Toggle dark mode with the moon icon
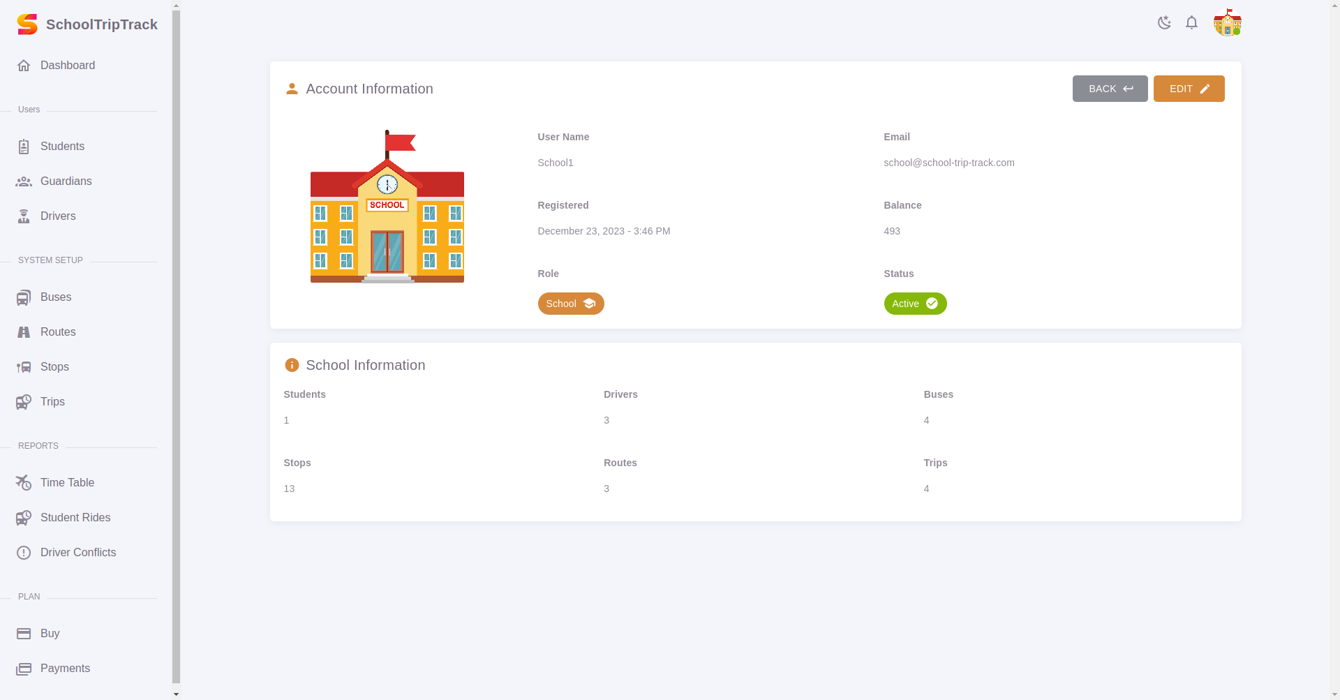This screenshot has width=1340, height=700. click(1163, 22)
